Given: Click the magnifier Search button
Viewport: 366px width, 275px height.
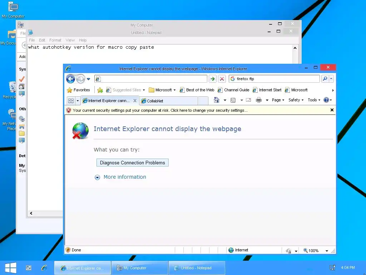Looking at the screenshot, I should click(325, 79).
